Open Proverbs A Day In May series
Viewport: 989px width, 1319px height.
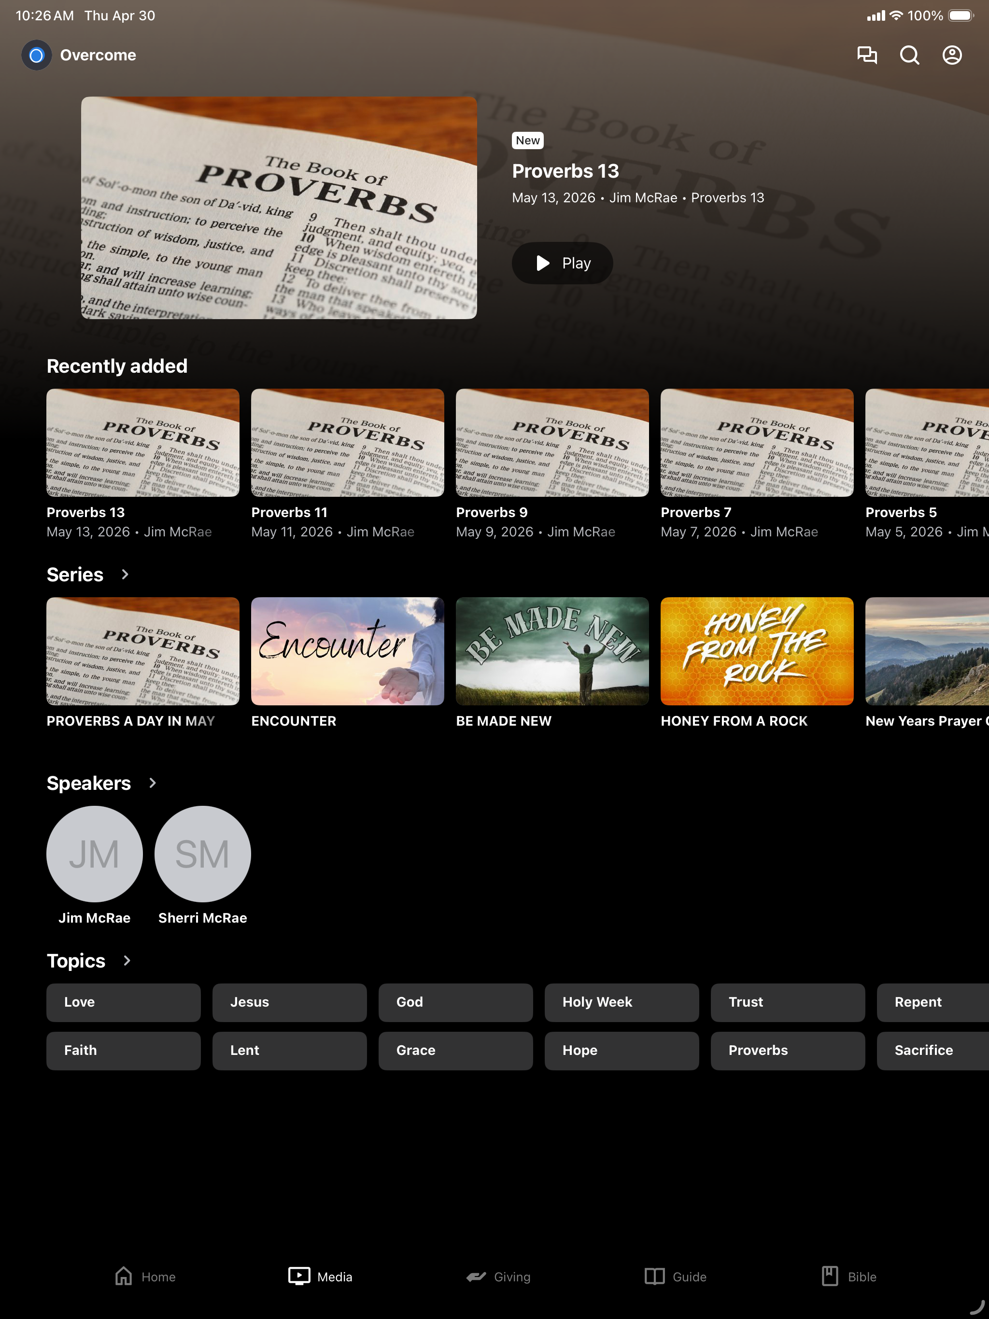tap(143, 651)
